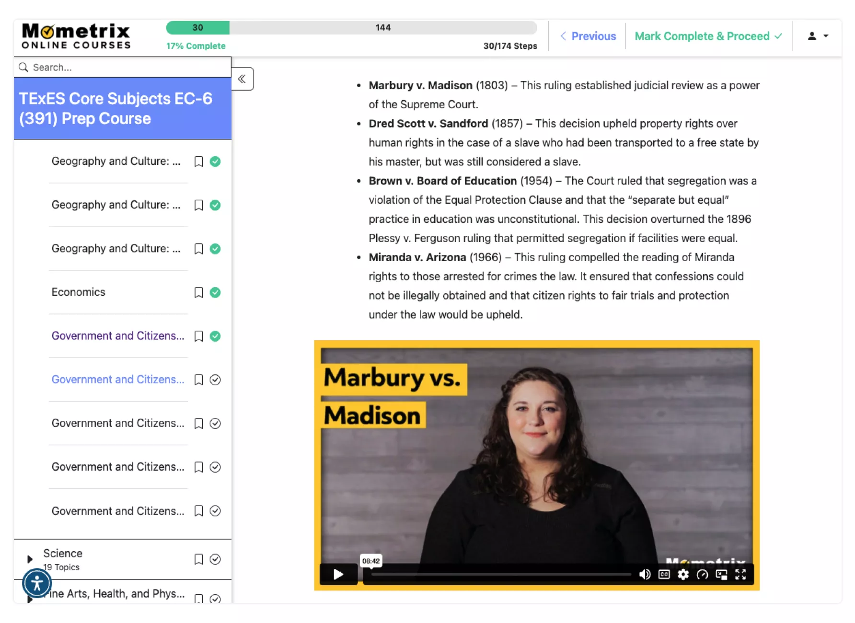Open the blue Government and Citizens lesson
The width and height of the screenshot is (855, 623).
[118, 380]
